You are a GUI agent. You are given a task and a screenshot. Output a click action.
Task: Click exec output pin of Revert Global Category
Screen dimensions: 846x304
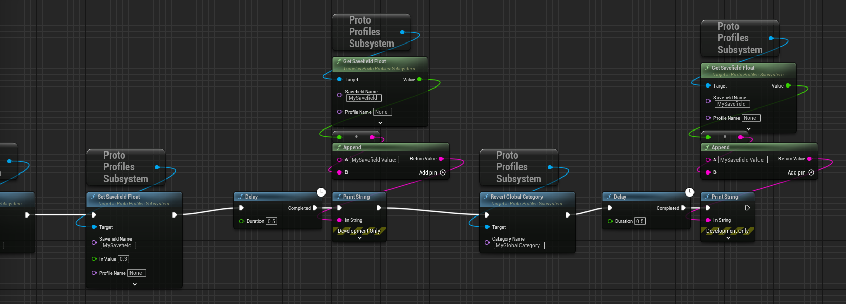568,215
